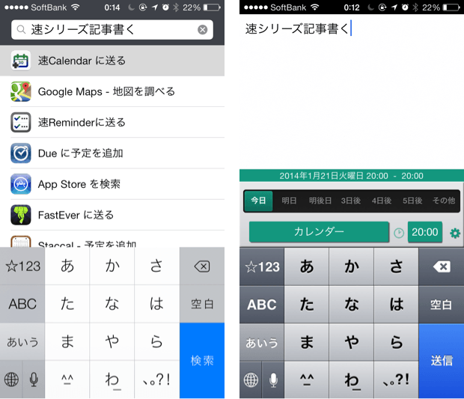Tap the な key on the left keyboard
The width and height of the screenshot is (464, 399).
point(112,304)
